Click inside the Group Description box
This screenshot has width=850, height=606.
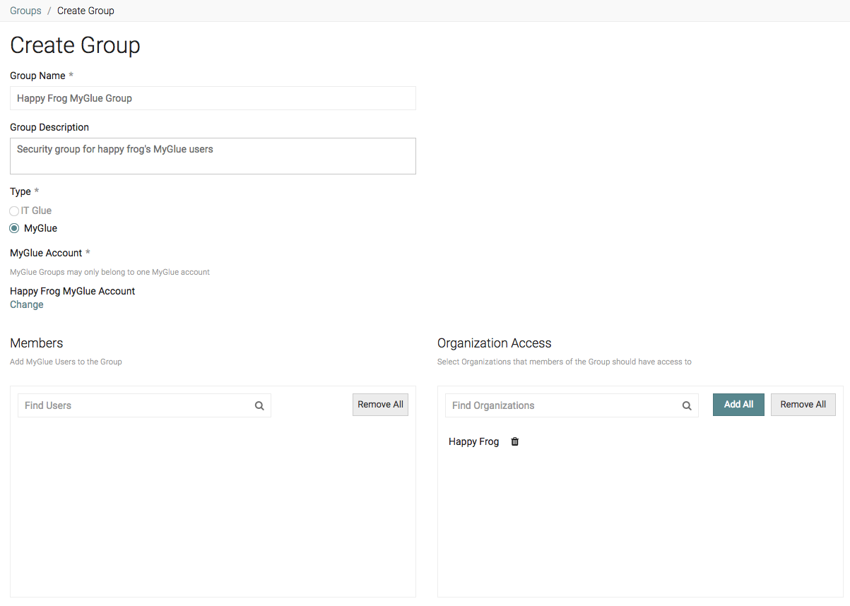point(212,154)
